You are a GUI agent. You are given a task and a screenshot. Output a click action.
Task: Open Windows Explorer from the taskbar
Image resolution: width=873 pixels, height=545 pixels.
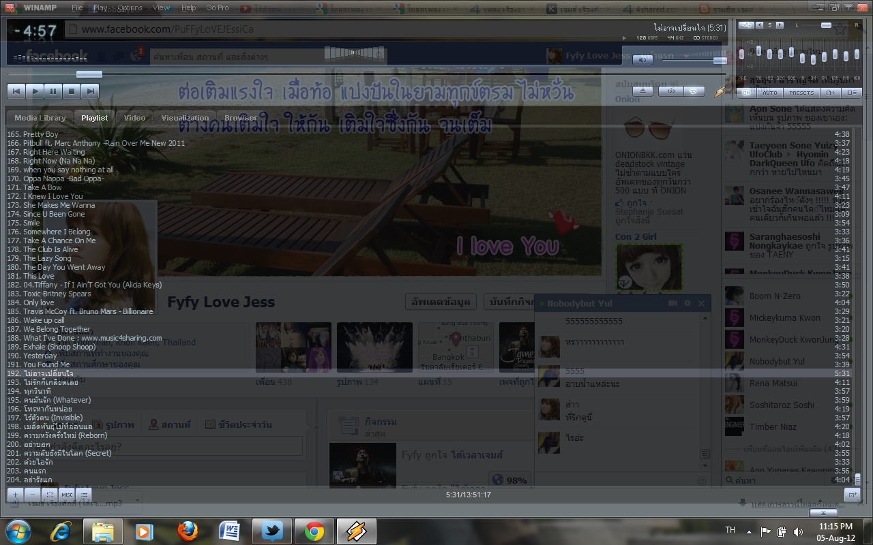pyautogui.click(x=102, y=531)
